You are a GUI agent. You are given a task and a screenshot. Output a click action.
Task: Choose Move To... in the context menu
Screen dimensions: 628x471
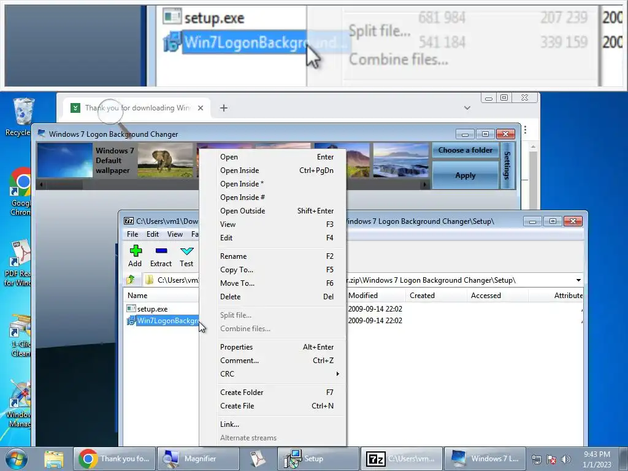tap(273, 283)
